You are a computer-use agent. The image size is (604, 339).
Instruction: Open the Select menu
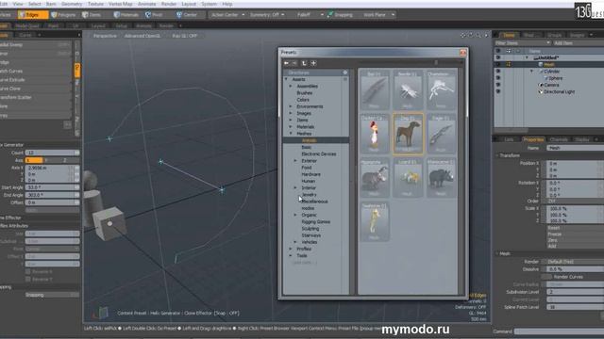click(x=34, y=4)
